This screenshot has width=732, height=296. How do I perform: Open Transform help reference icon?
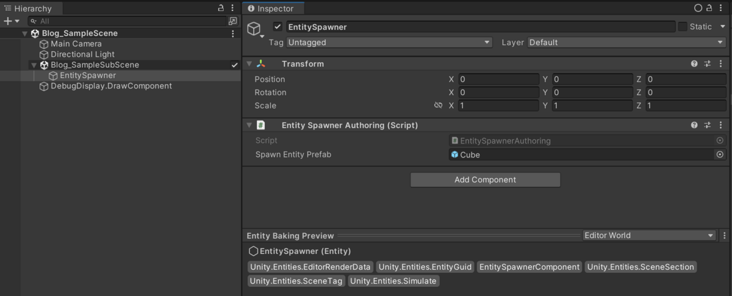[694, 64]
